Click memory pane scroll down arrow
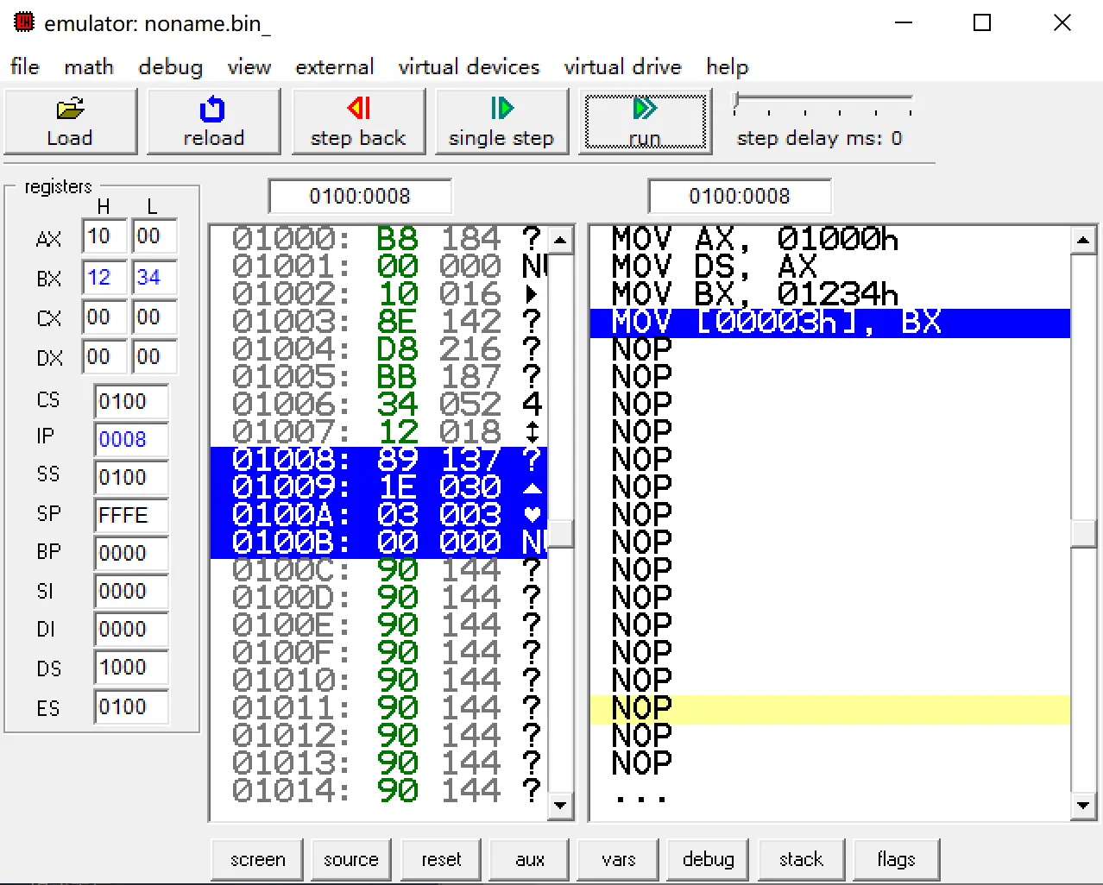 (561, 806)
